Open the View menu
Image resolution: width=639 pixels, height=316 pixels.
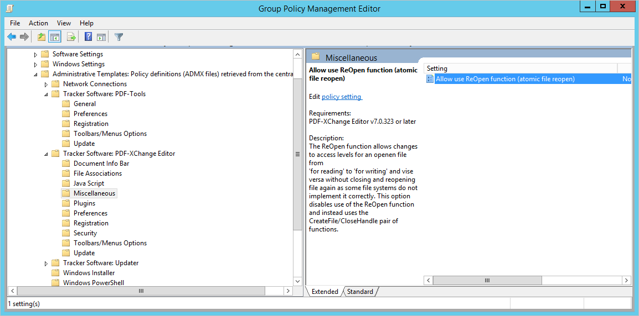pyautogui.click(x=64, y=23)
